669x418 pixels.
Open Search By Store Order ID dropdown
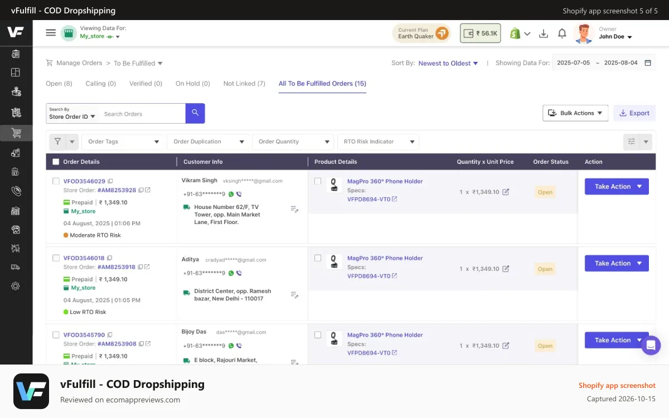point(72,113)
